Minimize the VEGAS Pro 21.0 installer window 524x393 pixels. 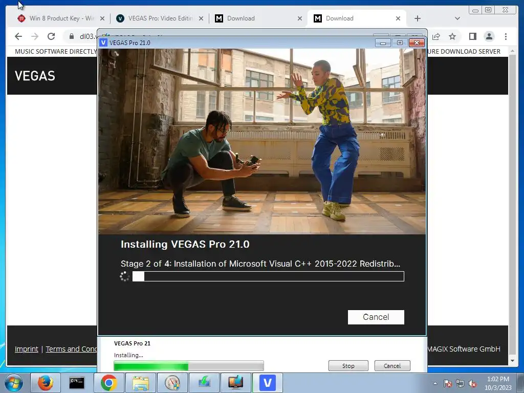click(383, 42)
